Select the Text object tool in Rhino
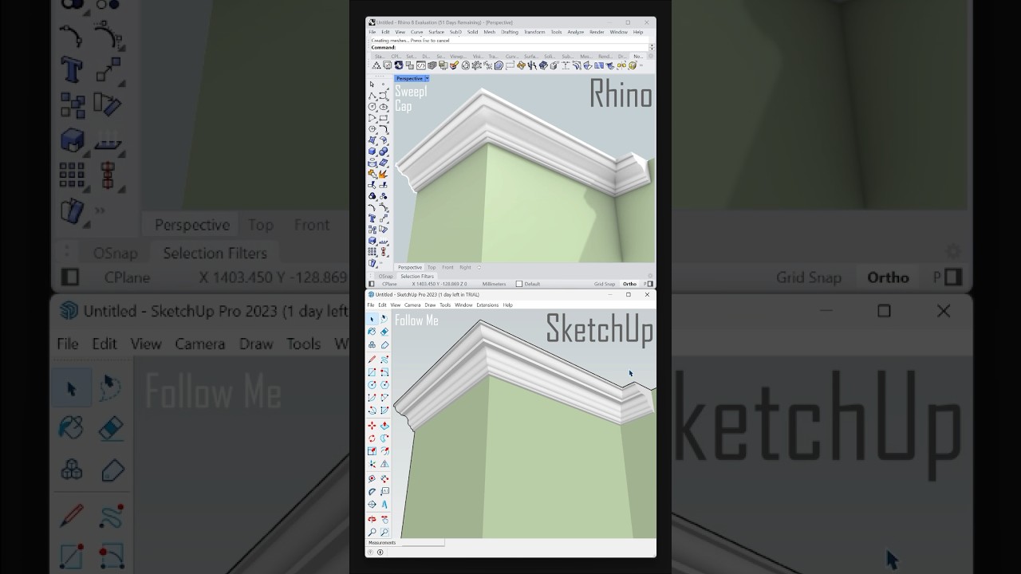Image resolution: width=1021 pixels, height=574 pixels. [x=372, y=218]
